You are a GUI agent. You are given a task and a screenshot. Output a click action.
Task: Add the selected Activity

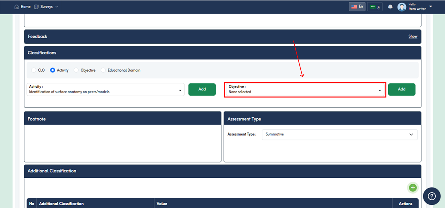[x=202, y=89]
